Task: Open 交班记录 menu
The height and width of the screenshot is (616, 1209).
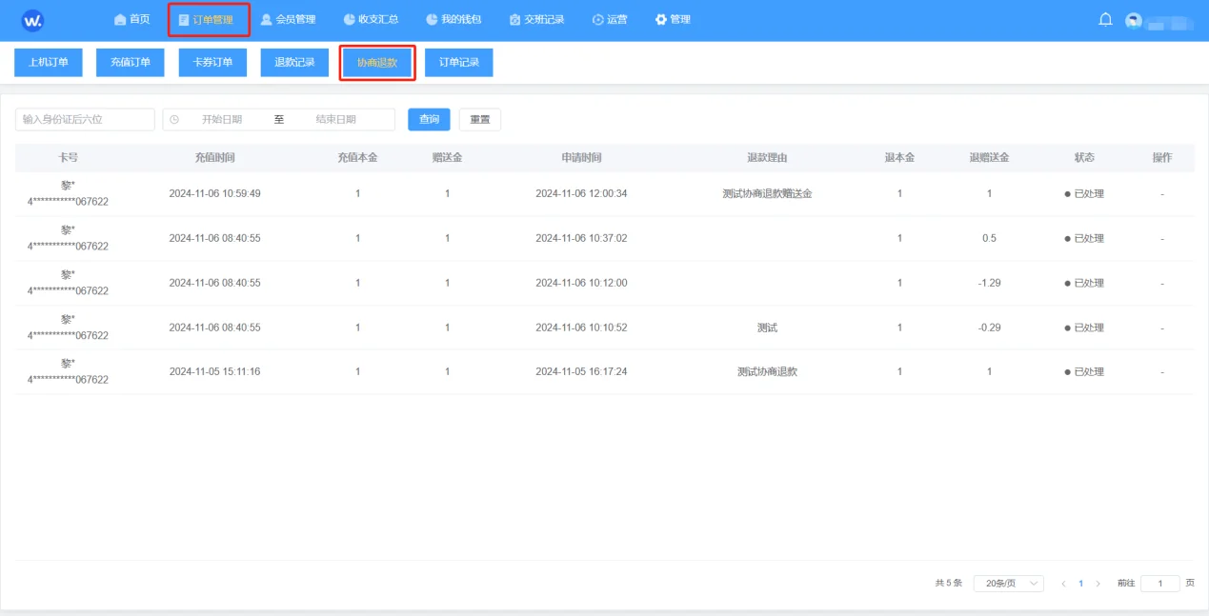Action: [x=536, y=20]
